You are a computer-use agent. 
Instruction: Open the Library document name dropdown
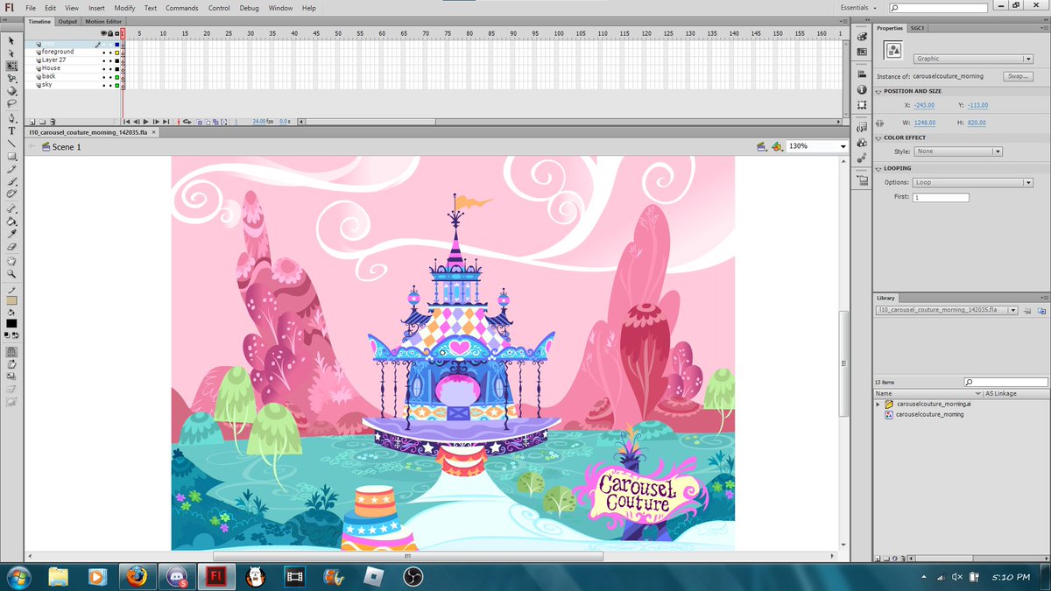[946, 310]
